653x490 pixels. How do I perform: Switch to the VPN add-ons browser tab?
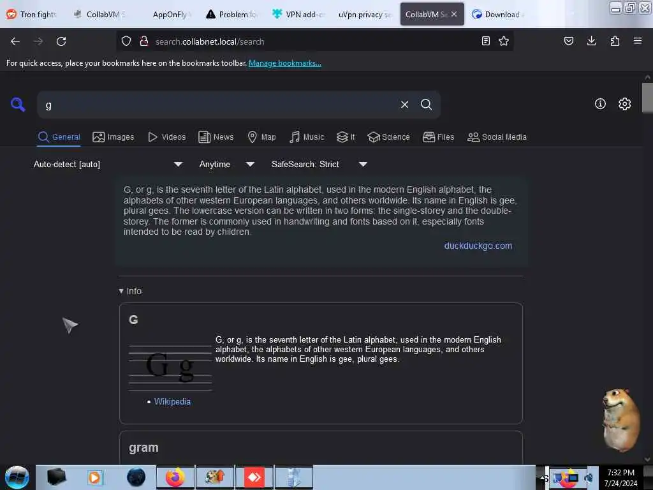point(298,14)
